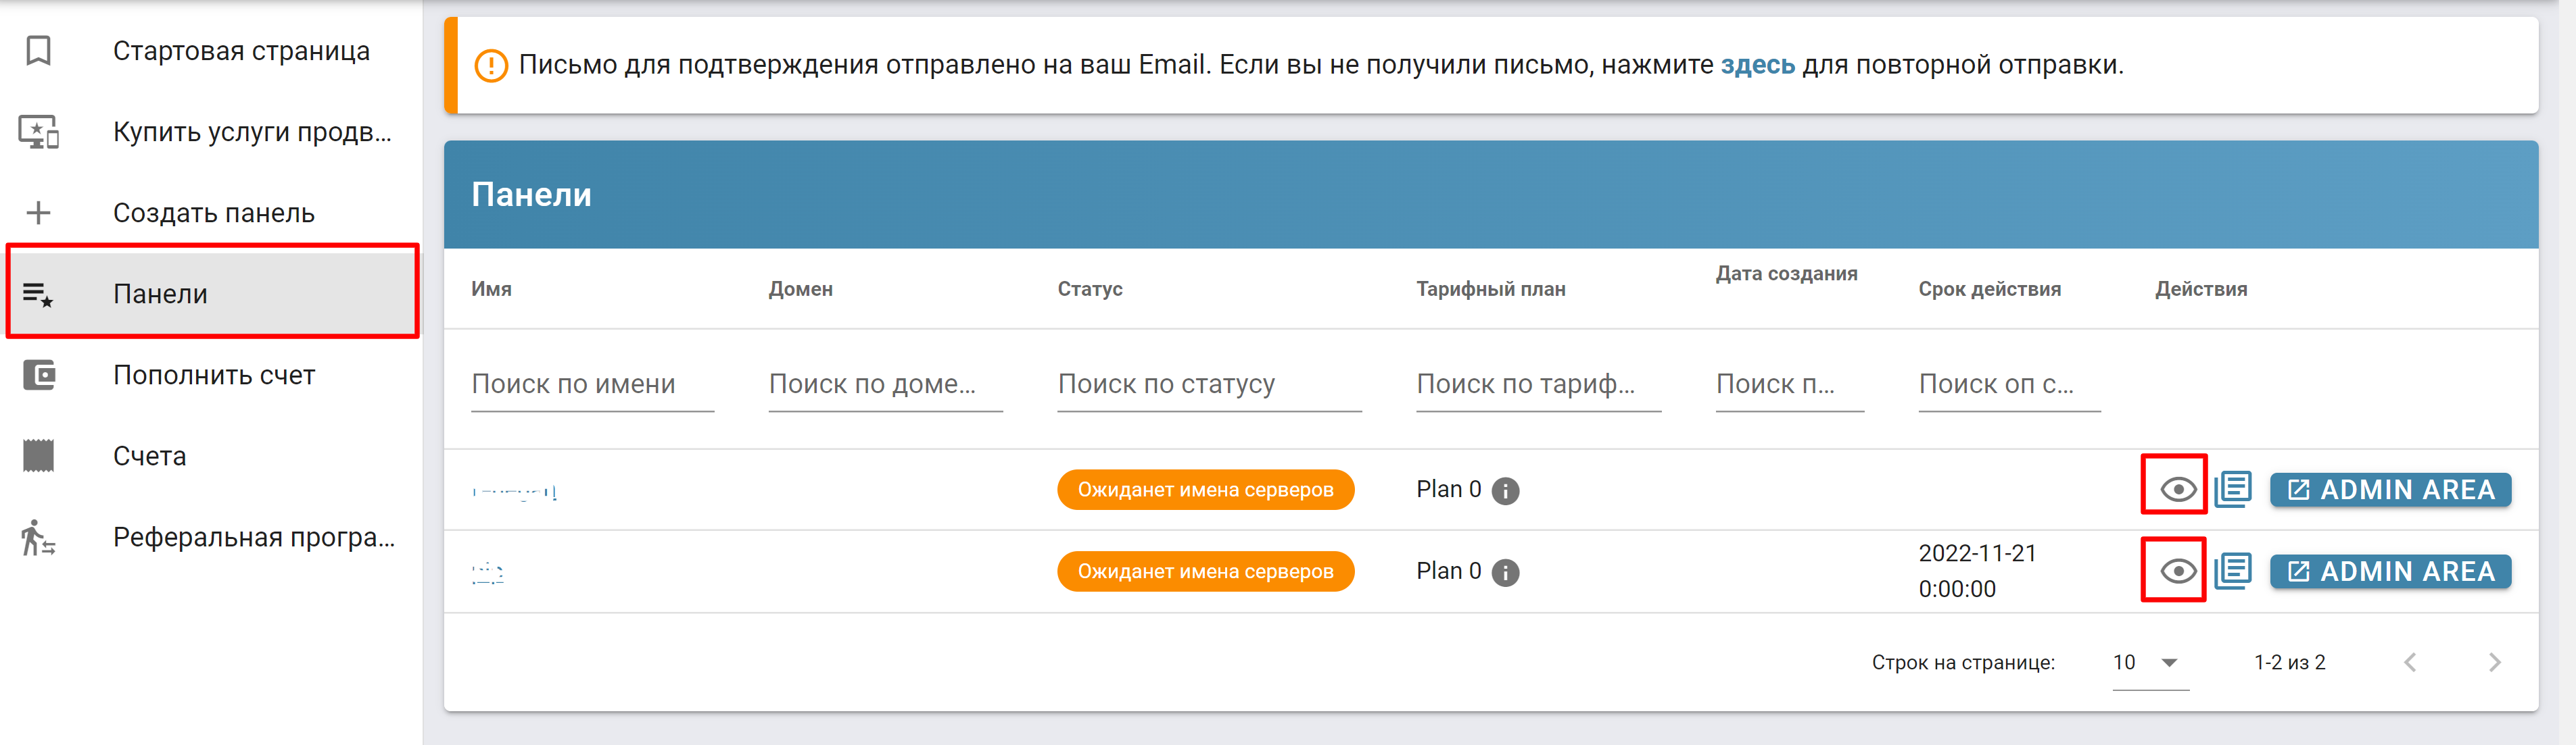The height and width of the screenshot is (745, 2576).
Task: Click the Поиск оп с... expiry search field
Action: pyautogui.click(x=2009, y=384)
